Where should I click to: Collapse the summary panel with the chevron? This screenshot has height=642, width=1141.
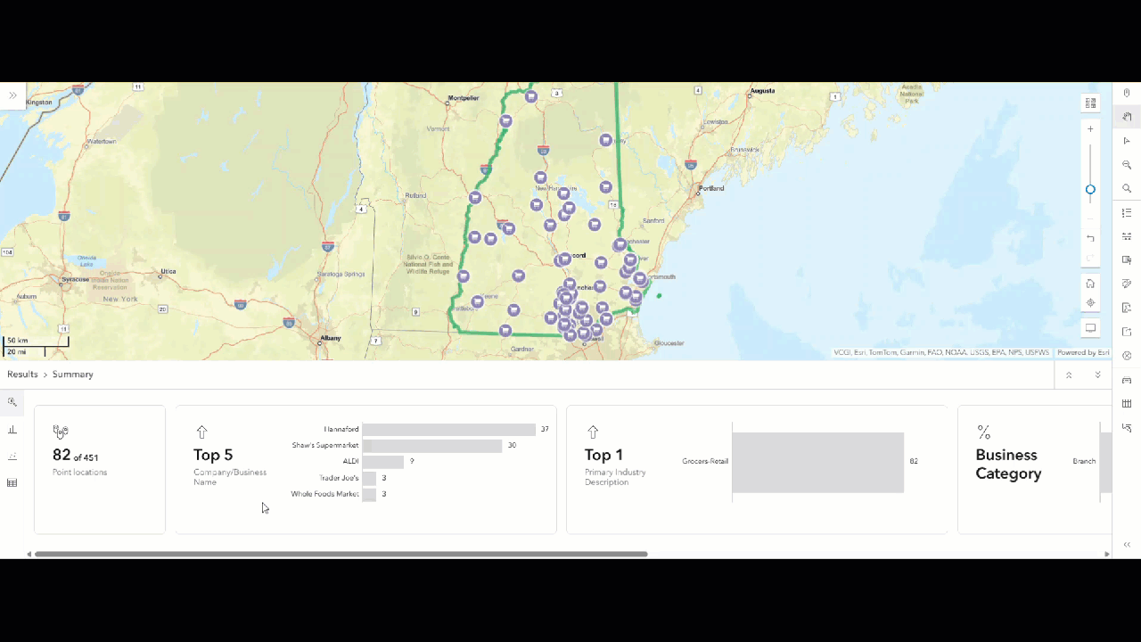1069,374
